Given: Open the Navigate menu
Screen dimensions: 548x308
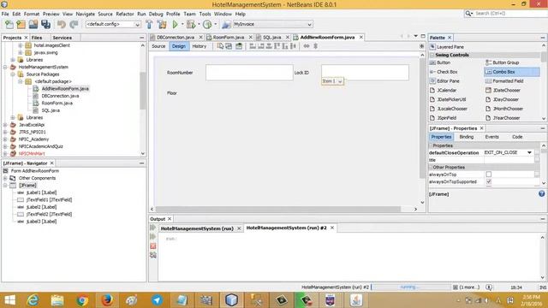Looking at the screenshot, I should point(86,14).
